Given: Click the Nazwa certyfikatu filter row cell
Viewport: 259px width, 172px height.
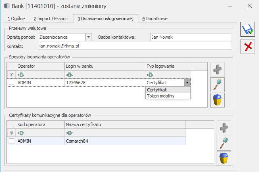Looking at the screenshot, I should 125,133.
